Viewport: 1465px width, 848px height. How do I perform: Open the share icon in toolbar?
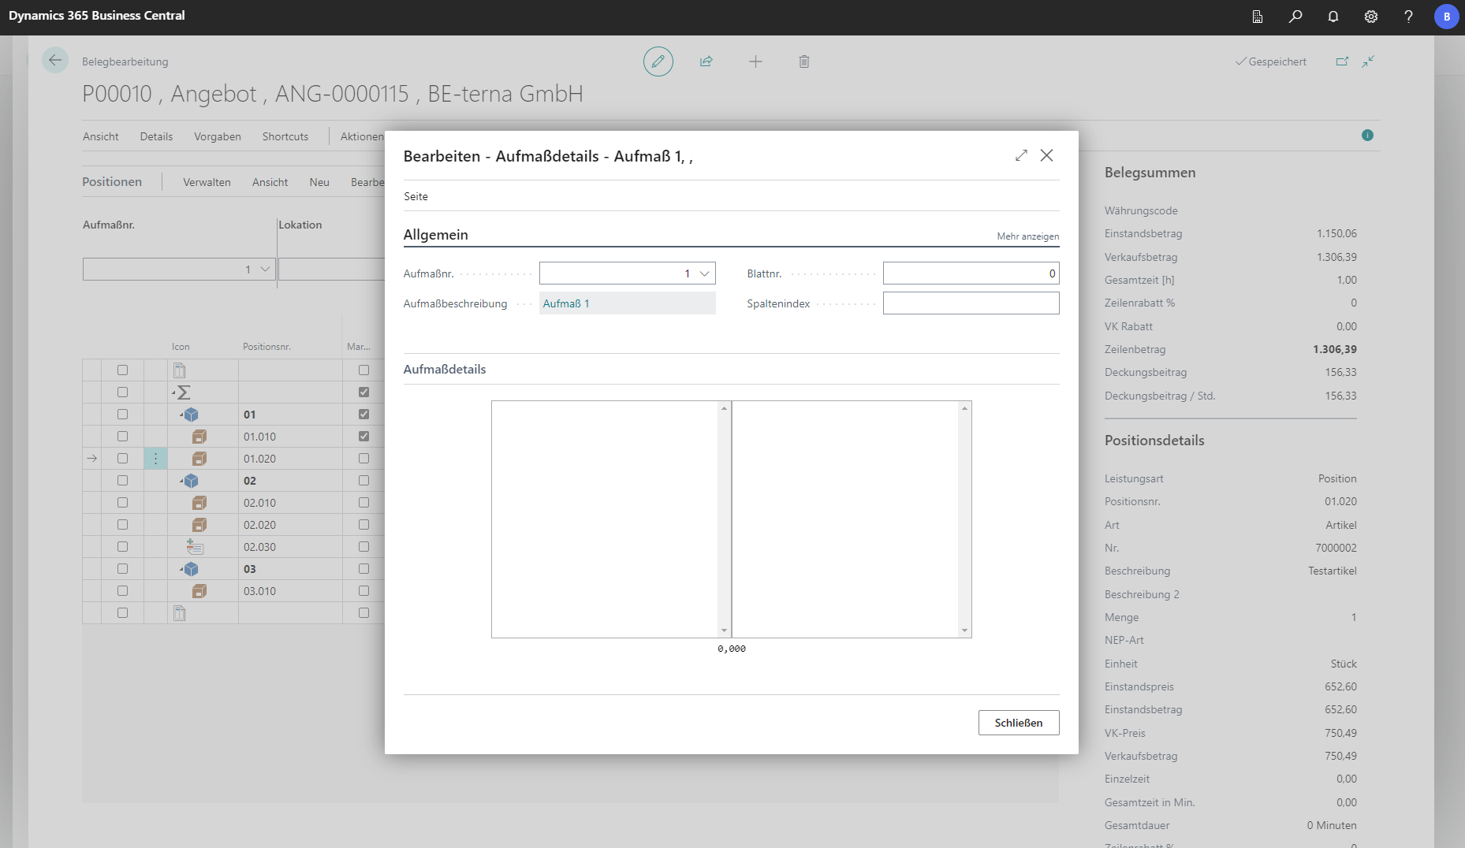point(706,61)
